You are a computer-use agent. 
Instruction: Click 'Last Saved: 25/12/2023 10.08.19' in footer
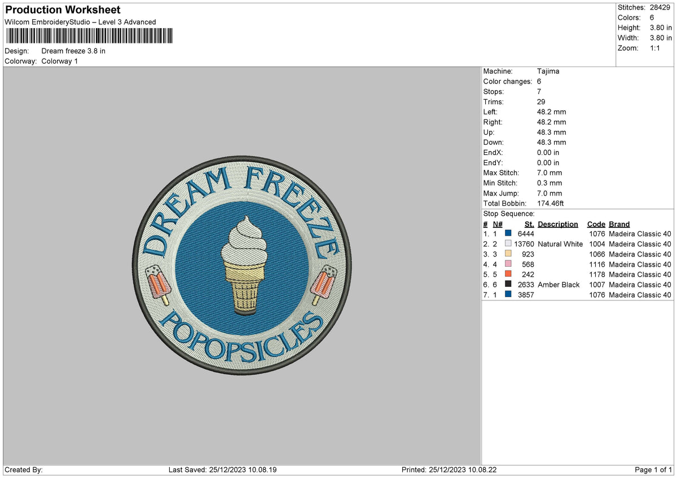pos(223,470)
